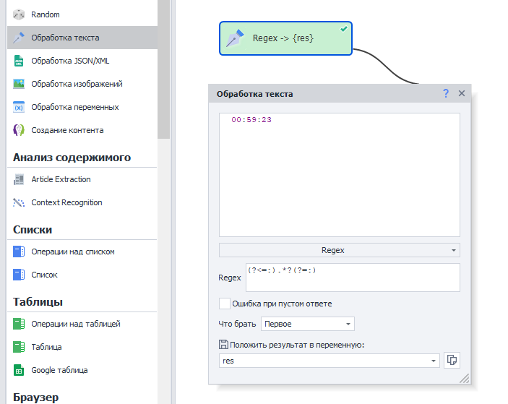Click the copy variable icon next to res

pyautogui.click(x=452, y=360)
